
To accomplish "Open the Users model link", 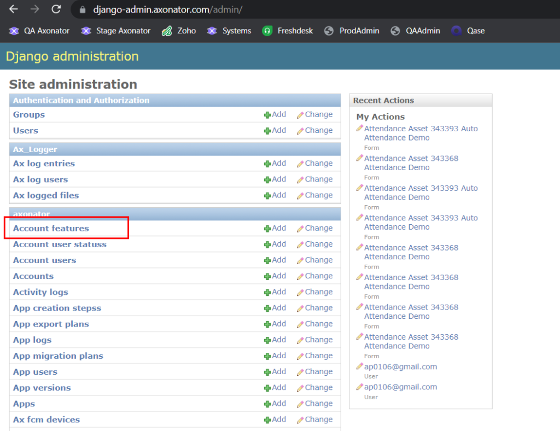I will click(25, 131).
